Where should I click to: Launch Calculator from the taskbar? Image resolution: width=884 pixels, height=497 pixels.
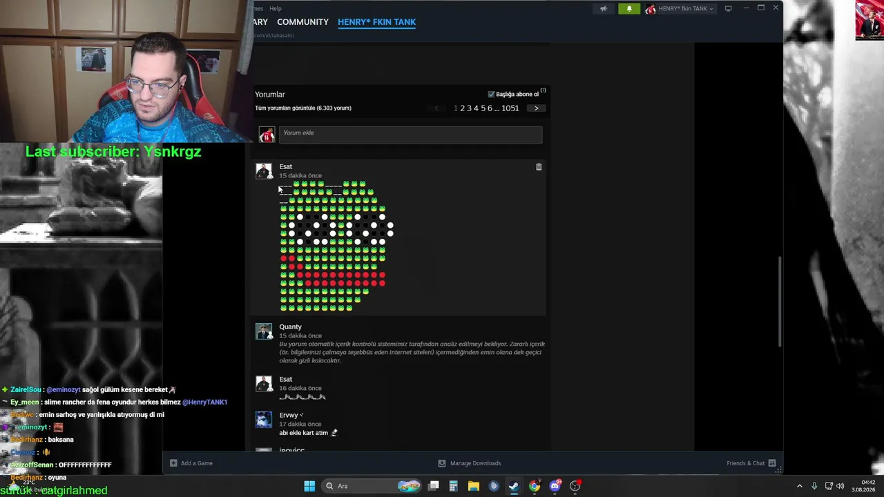(453, 486)
